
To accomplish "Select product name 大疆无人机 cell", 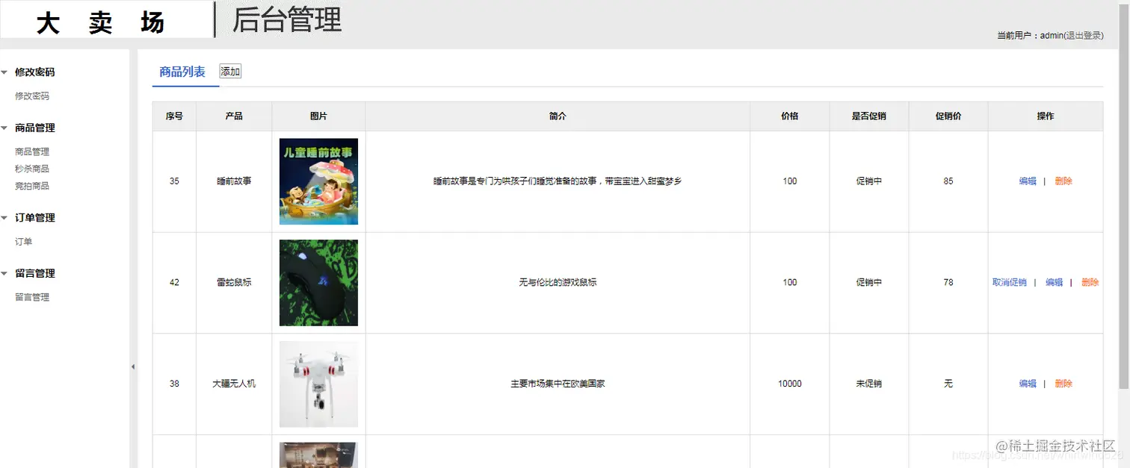I will 234,384.
